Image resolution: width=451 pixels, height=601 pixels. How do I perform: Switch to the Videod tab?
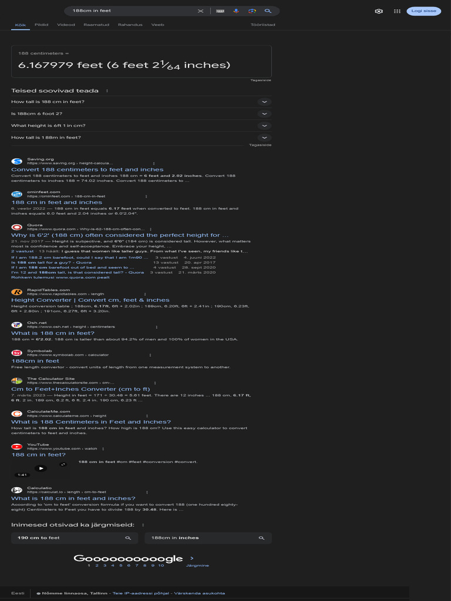tap(66, 25)
